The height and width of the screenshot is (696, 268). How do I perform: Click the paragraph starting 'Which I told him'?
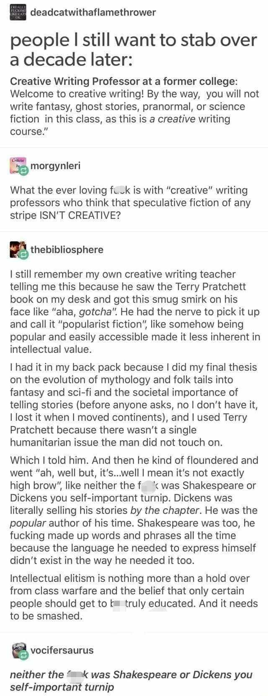[x=134, y=510]
